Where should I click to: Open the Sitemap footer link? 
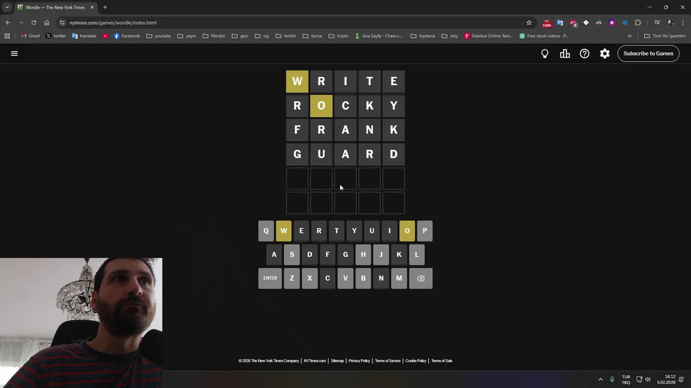point(337,361)
